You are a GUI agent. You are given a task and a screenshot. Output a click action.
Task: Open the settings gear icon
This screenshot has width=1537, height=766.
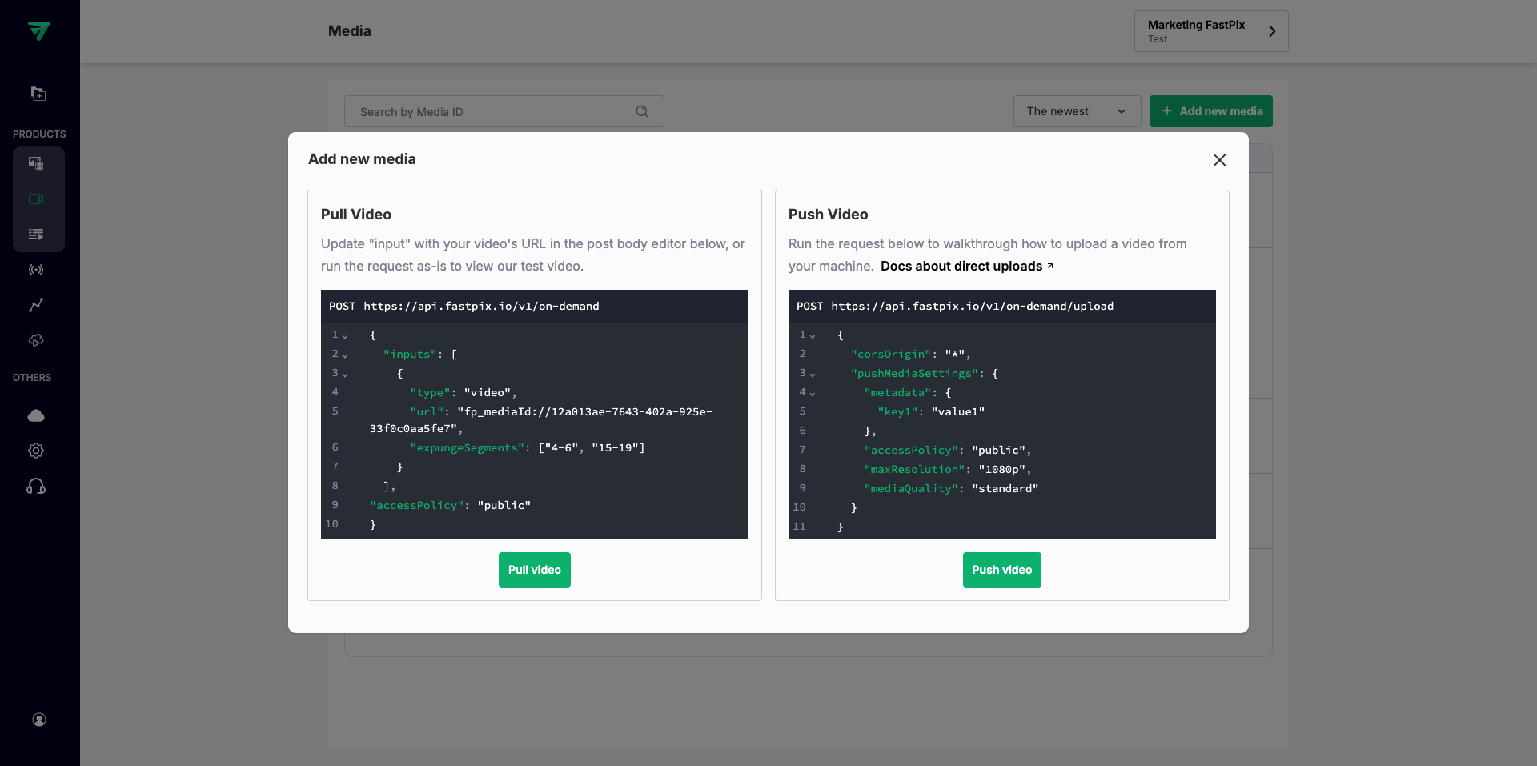pos(36,451)
